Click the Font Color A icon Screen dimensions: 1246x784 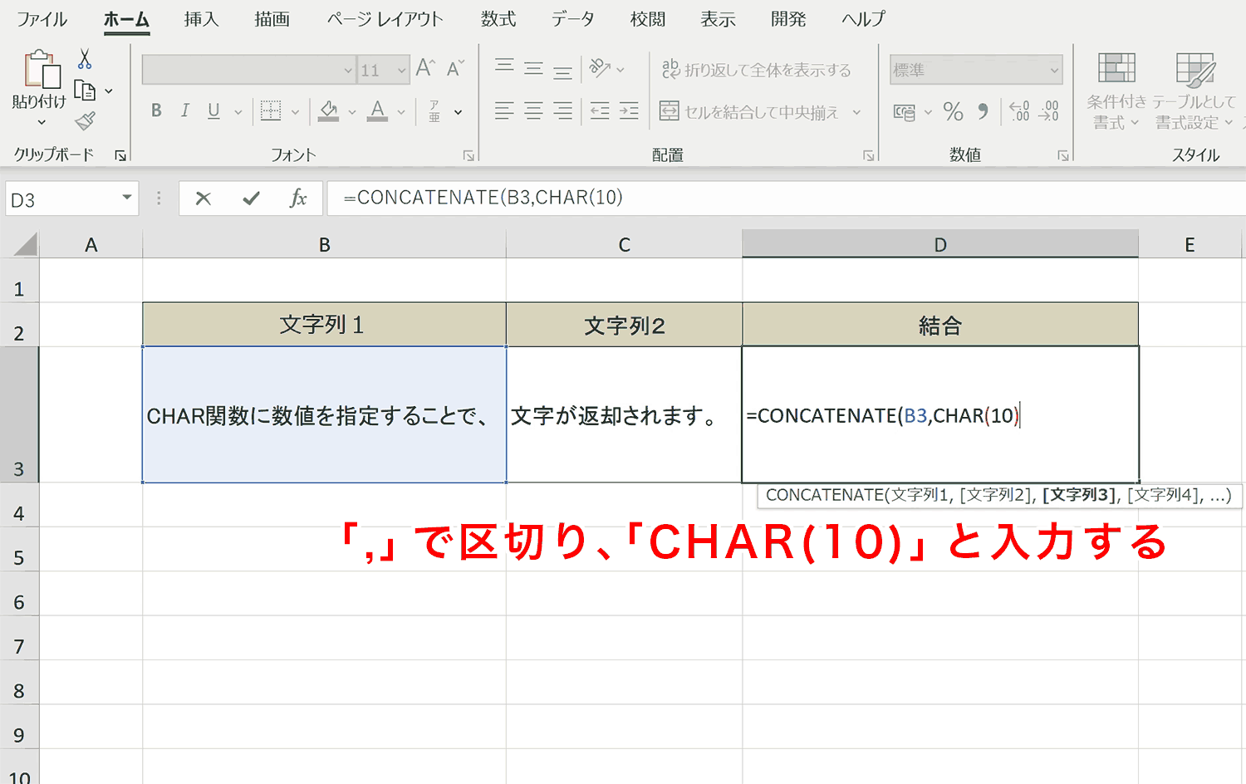(x=378, y=110)
